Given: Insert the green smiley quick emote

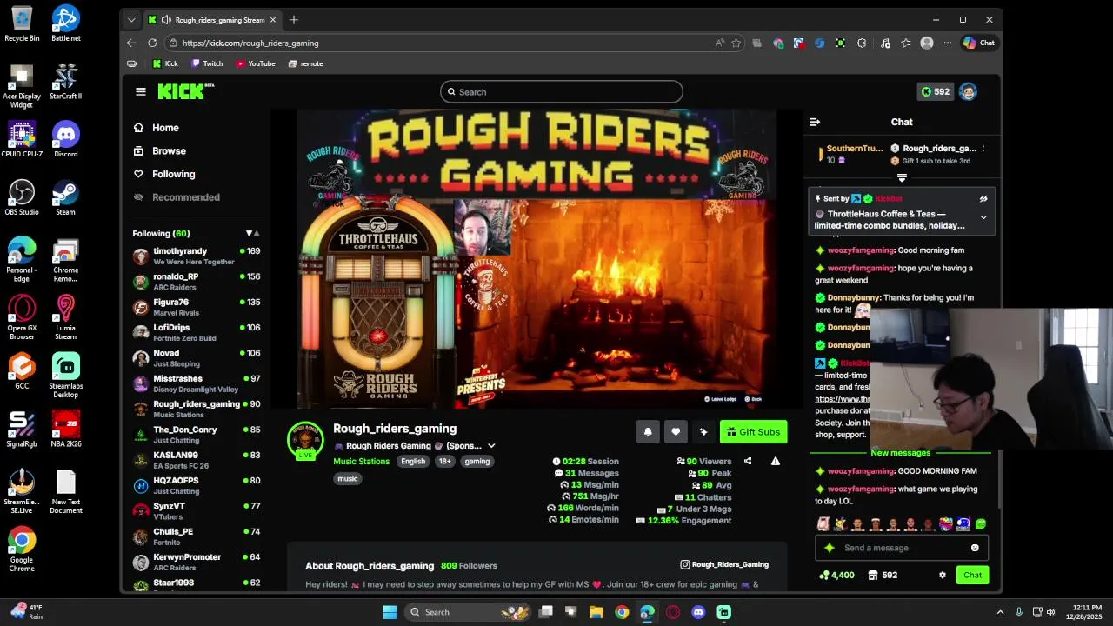Looking at the screenshot, I should tap(981, 524).
